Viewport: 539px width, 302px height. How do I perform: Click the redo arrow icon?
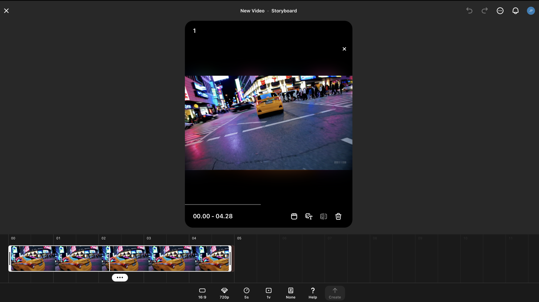tap(485, 11)
